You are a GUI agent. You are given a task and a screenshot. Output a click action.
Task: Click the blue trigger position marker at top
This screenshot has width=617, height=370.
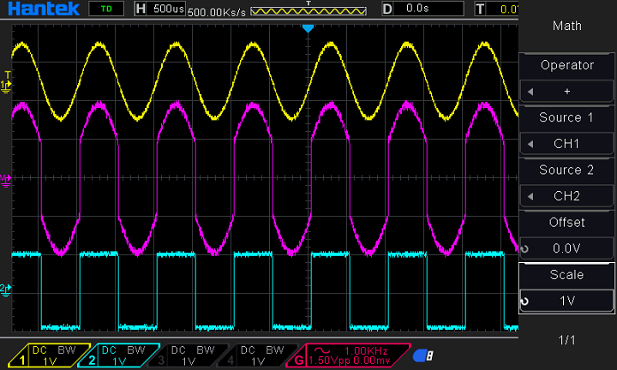point(308,28)
